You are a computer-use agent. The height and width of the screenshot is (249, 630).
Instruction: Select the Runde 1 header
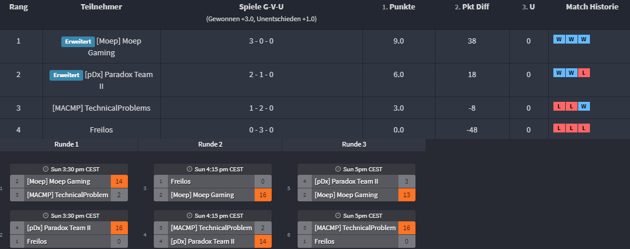(x=67, y=144)
